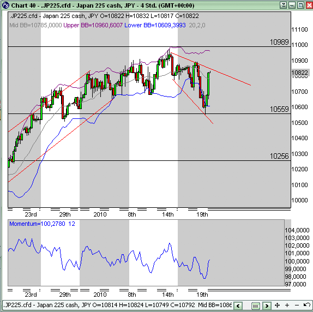Click the 100,0000 momentum axis label
Viewport: 313px width, 312px height.
coord(297,261)
